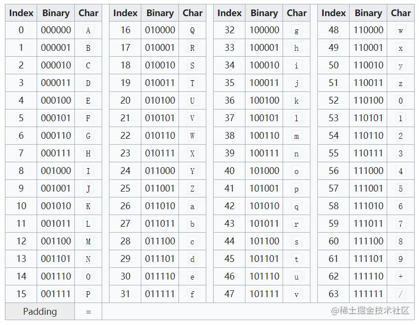
Task: Click binary cell 101111
Action: coord(264,294)
